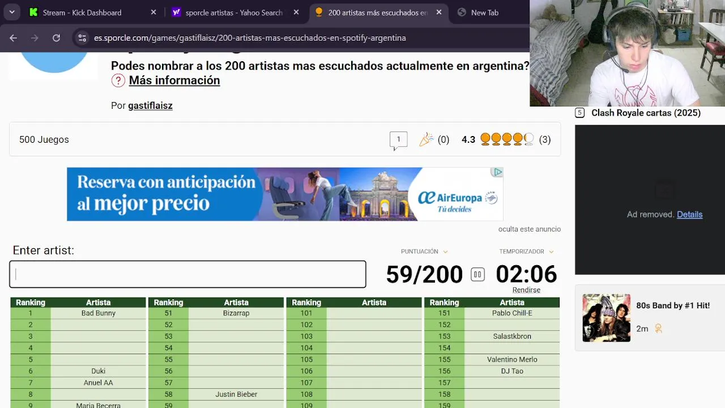
Task: Open site information icon in address bar
Action: point(82,38)
